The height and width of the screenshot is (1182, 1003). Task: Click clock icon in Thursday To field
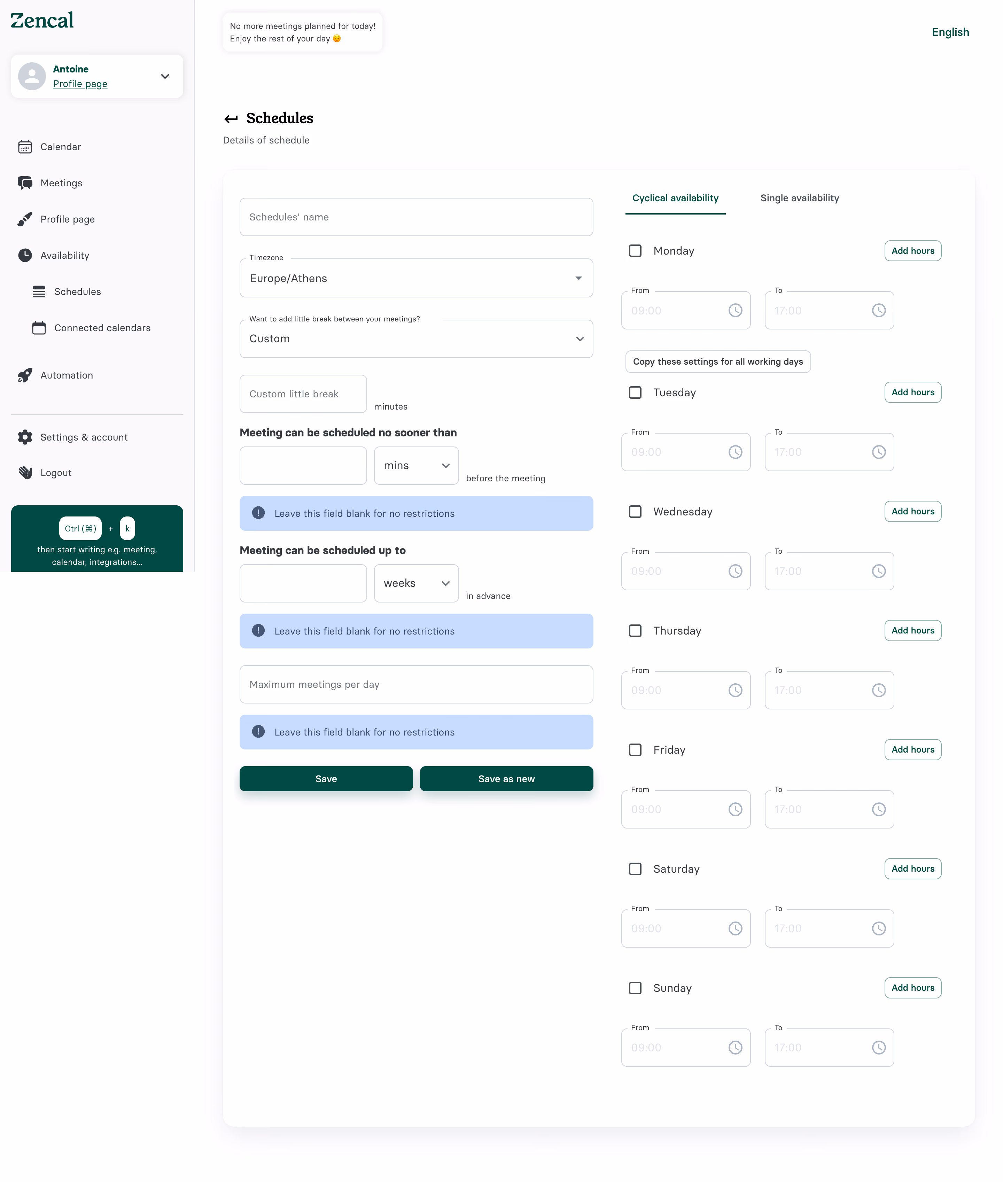(878, 690)
